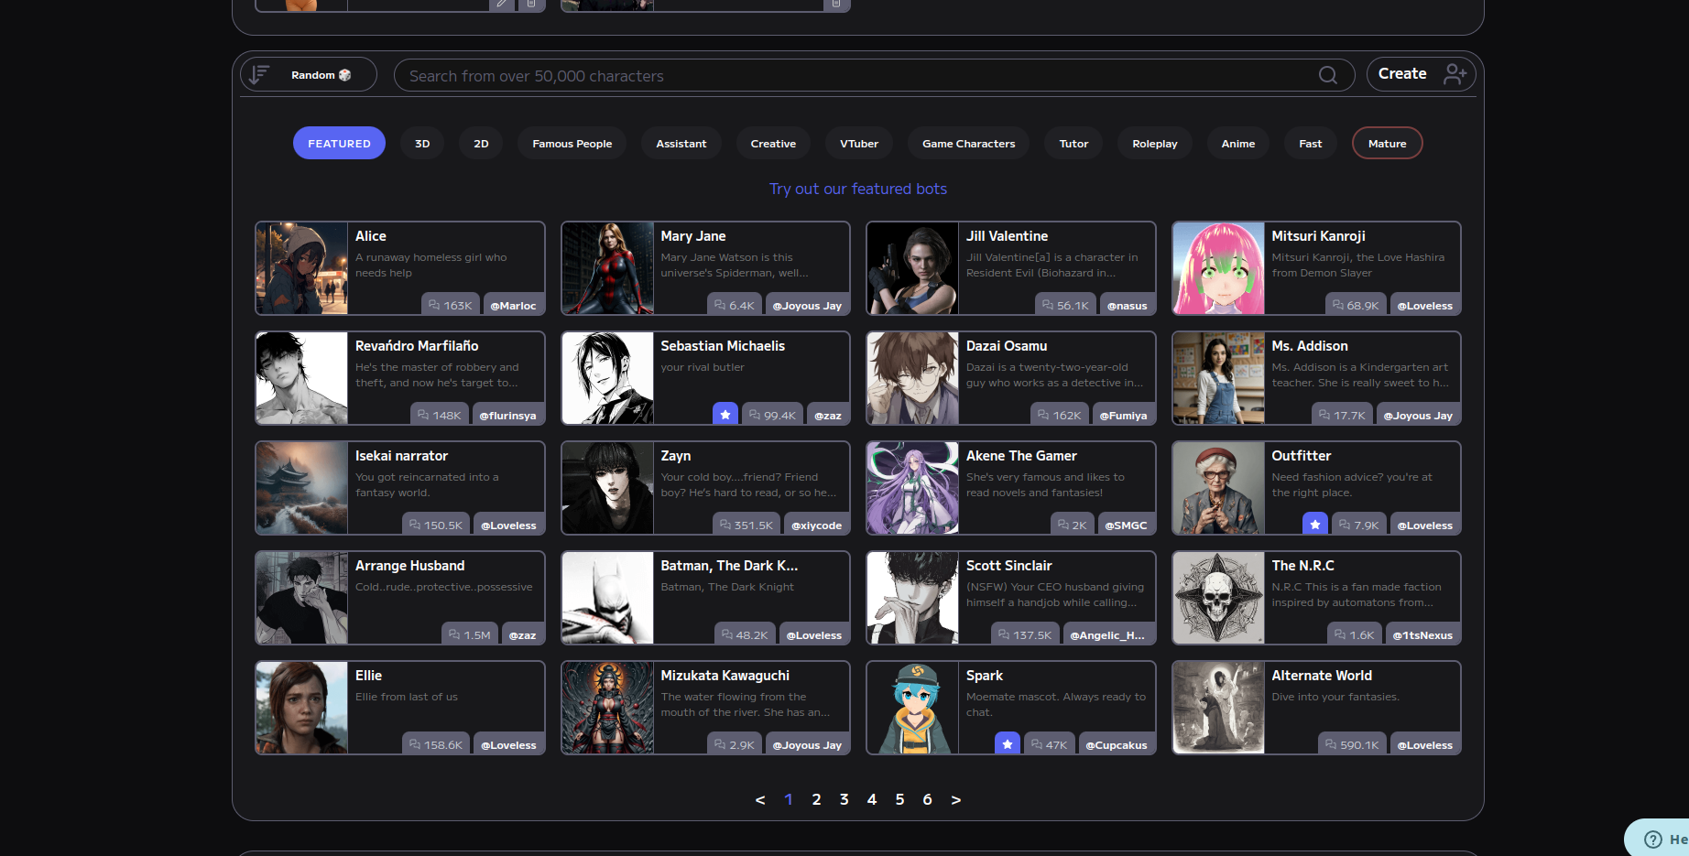Open the Akene The Gamer title
Screen dimensions: 1689x856
pyautogui.click(x=1021, y=456)
